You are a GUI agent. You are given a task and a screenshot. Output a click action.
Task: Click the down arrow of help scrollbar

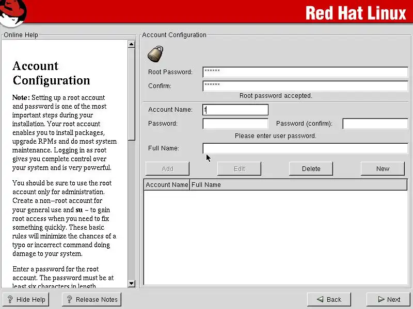[132, 284]
